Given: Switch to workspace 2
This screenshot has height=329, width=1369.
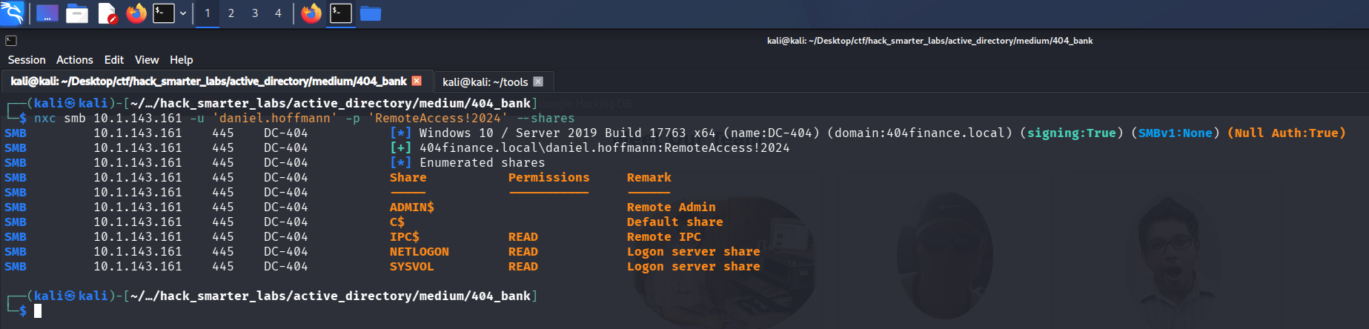Looking at the screenshot, I should [231, 13].
